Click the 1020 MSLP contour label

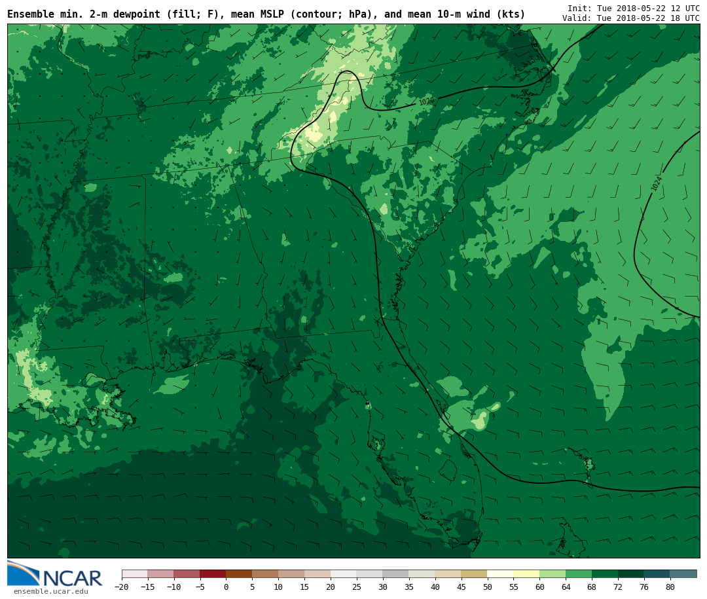tap(426, 102)
